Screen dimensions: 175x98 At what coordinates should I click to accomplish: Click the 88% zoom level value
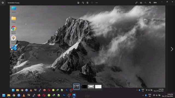tap(155, 3)
